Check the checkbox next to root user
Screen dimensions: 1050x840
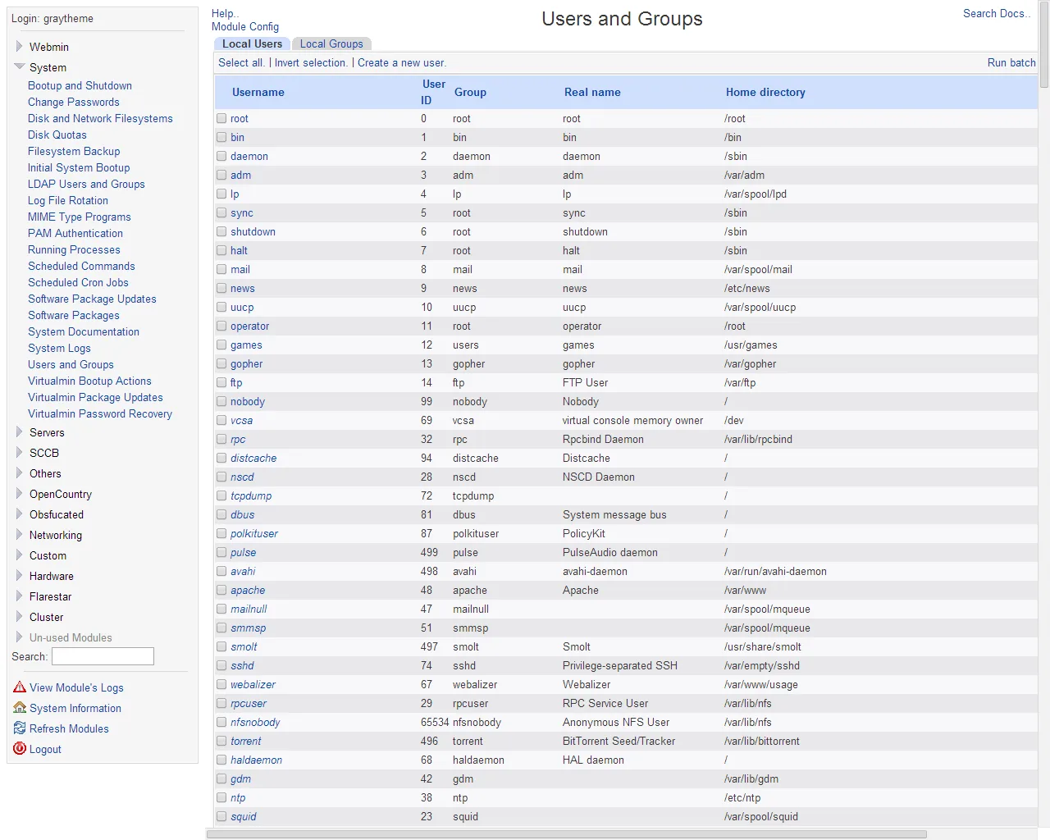tap(221, 118)
